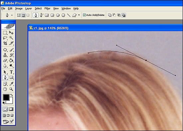183x131 pixels.
Task: Select the Rectangular Marquee tool
Action: (5, 33)
